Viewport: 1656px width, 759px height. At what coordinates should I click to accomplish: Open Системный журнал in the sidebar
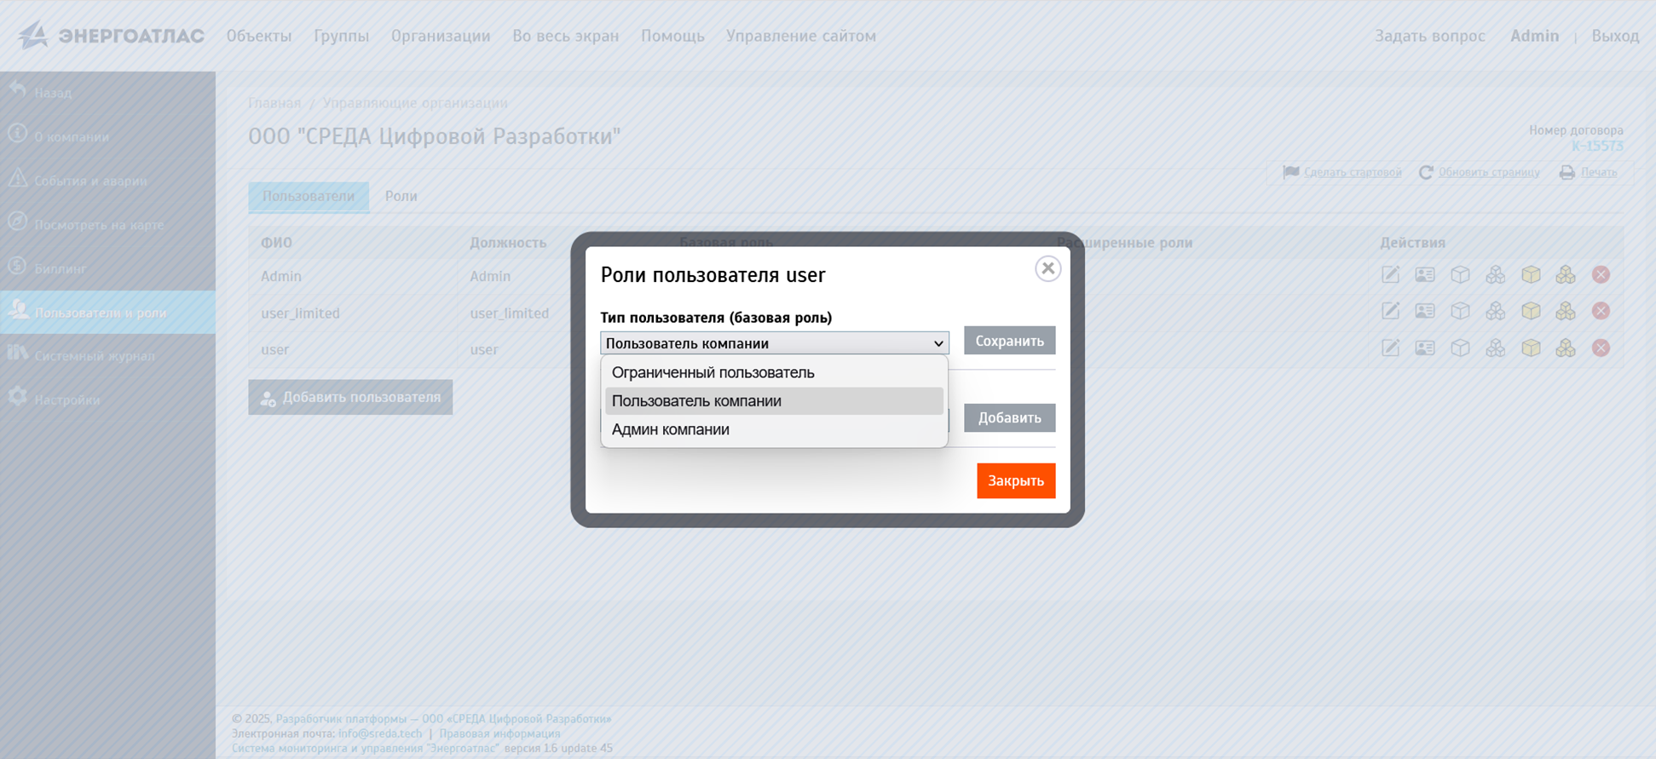click(x=94, y=356)
